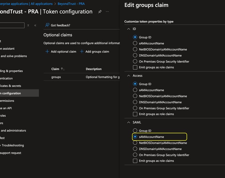Screen dimensions: 225x178
Task: Select On Premises Group Security Identifier under Access
Action: pyautogui.click(x=135, y=108)
